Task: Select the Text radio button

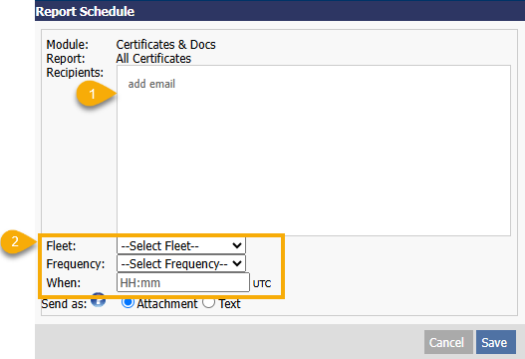Action: coord(208,303)
